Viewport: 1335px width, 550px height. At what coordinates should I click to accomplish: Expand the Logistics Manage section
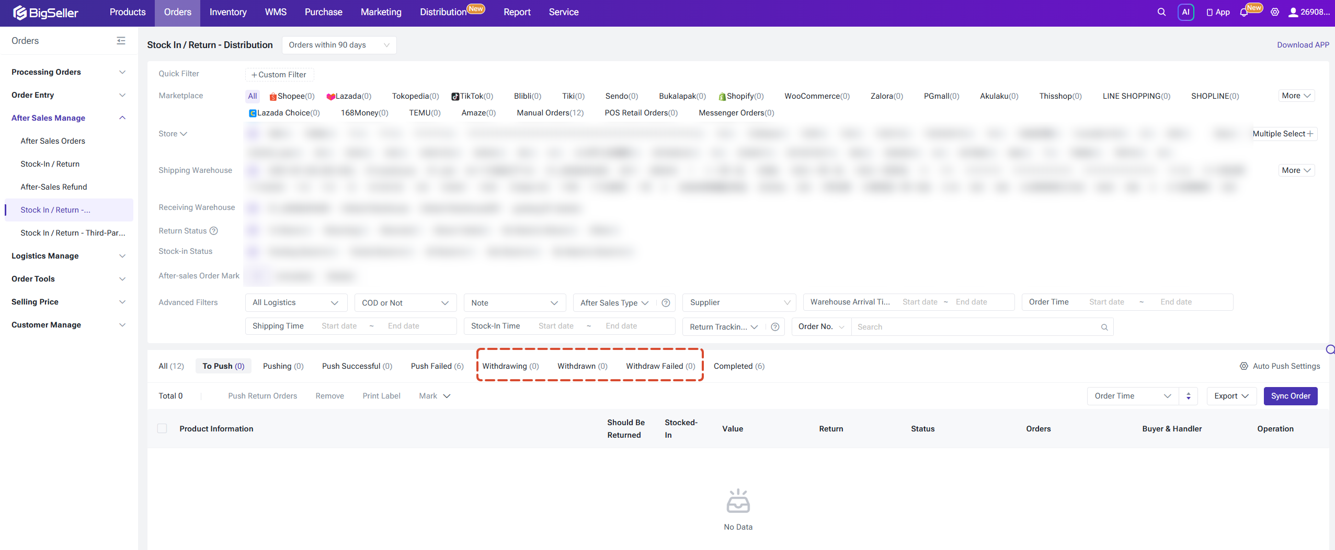[x=69, y=256]
